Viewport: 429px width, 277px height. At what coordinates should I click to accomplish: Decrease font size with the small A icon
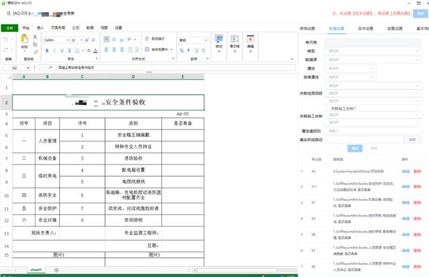click(x=93, y=40)
